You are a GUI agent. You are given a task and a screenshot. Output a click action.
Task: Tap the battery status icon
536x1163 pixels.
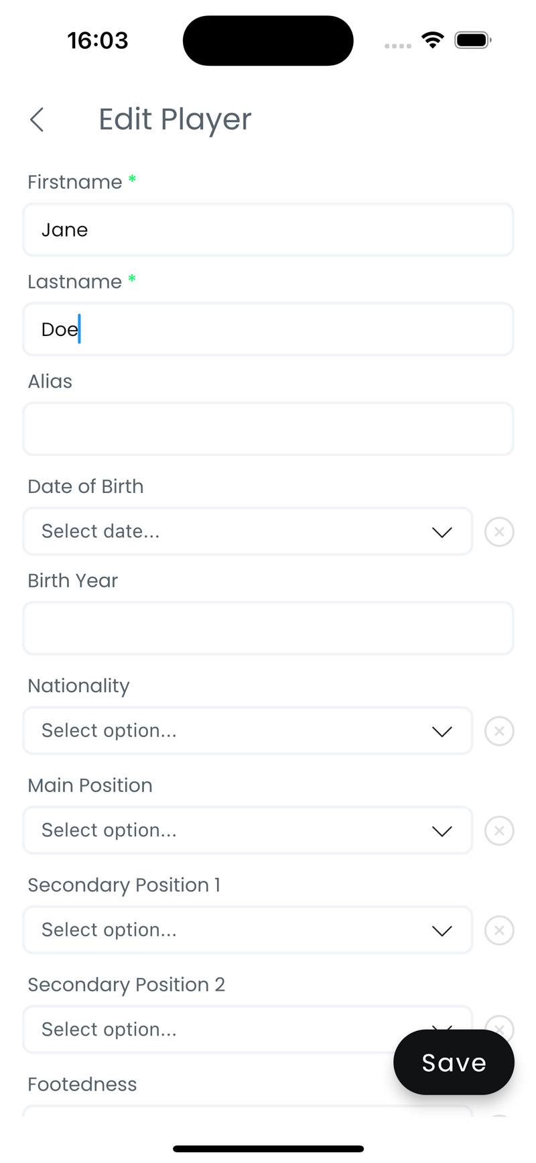coord(473,40)
